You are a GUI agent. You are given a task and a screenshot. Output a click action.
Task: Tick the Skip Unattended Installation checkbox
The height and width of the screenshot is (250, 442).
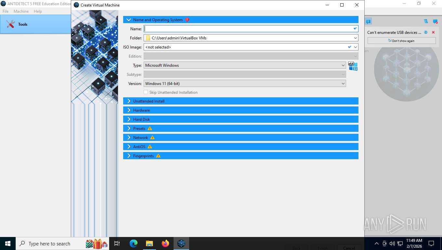point(146,92)
